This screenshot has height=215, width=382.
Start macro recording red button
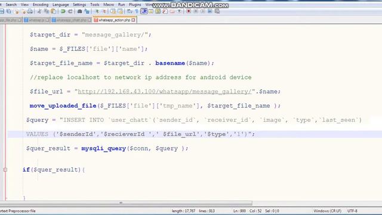189,11
